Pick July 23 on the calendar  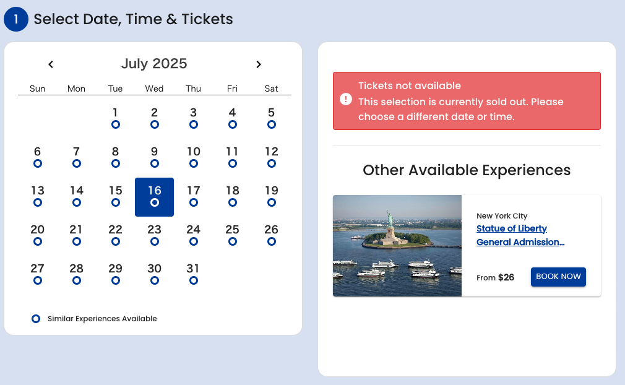click(154, 236)
